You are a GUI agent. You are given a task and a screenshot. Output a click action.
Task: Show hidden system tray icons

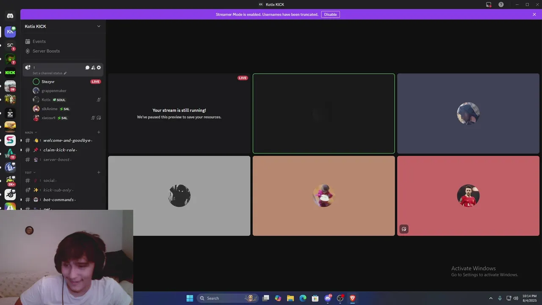tap(491, 298)
